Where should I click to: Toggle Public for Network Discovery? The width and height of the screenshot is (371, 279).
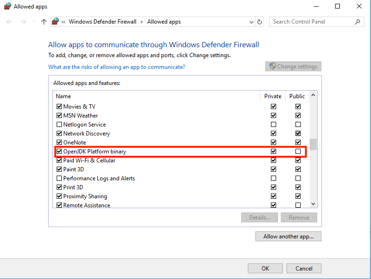(x=298, y=133)
